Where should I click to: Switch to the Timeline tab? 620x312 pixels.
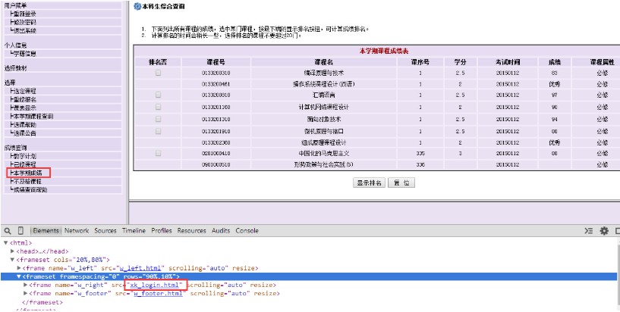click(134, 231)
